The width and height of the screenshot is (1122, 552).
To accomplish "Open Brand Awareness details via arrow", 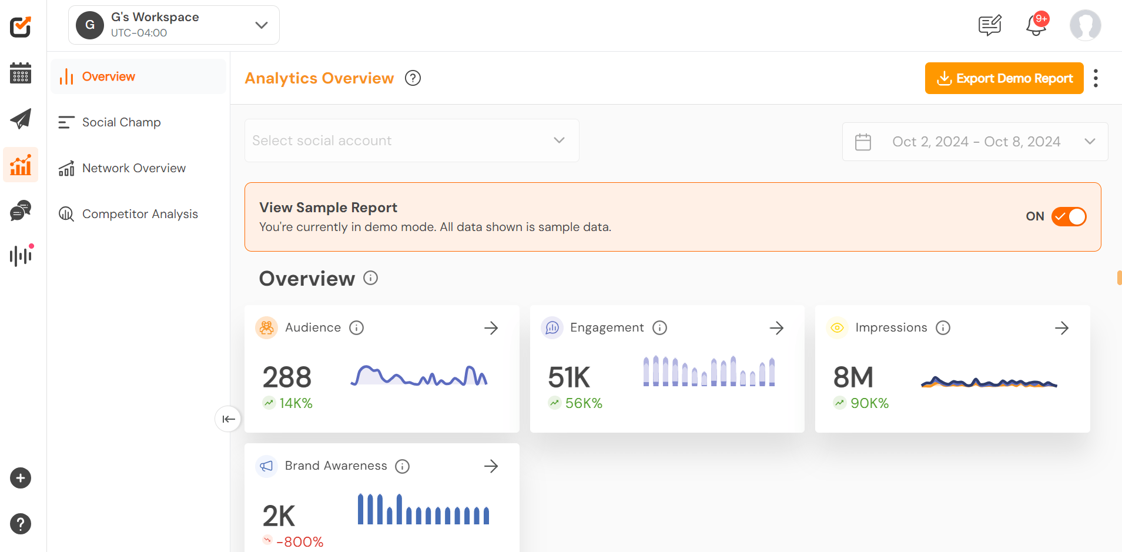I will (491, 466).
